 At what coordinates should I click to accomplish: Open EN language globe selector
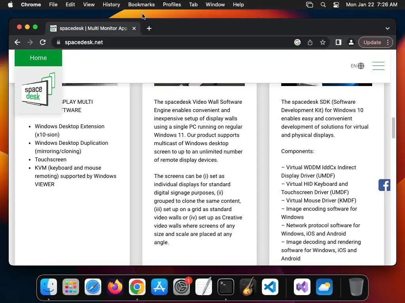coord(358,66)
